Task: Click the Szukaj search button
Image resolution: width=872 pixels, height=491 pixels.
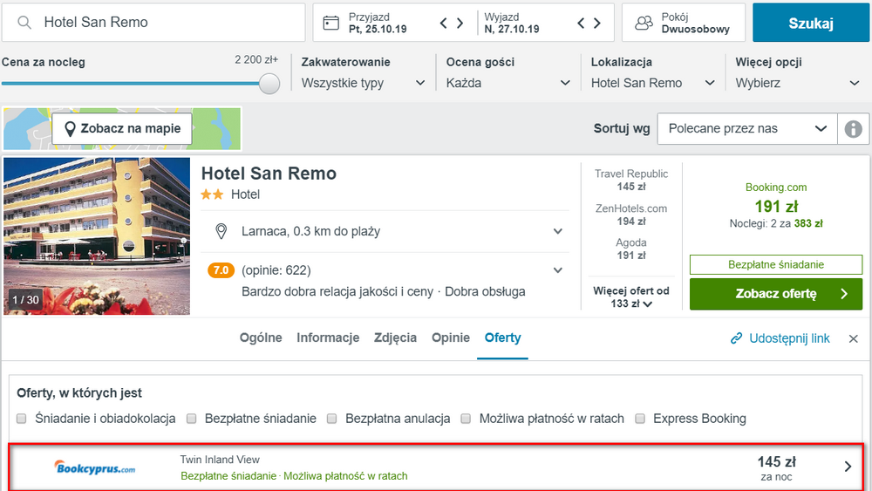Action: 811,23
